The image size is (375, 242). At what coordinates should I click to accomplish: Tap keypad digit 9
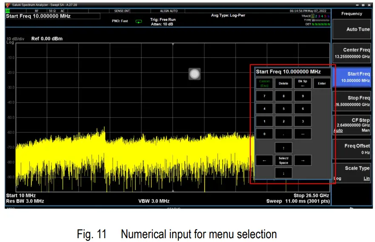(x=303, y=96)
